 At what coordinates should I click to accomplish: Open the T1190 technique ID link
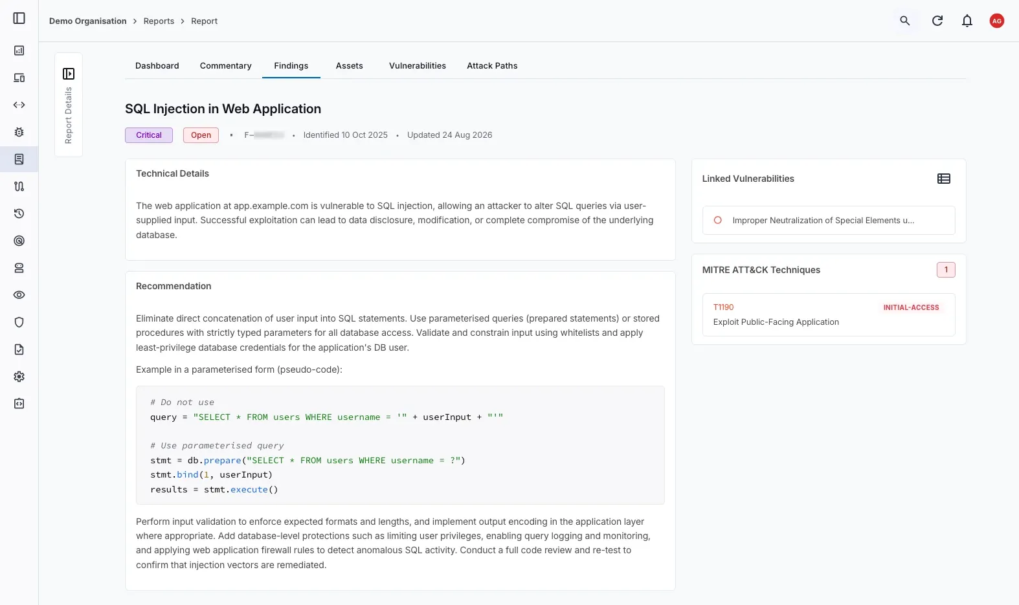[x=724, y=307]
